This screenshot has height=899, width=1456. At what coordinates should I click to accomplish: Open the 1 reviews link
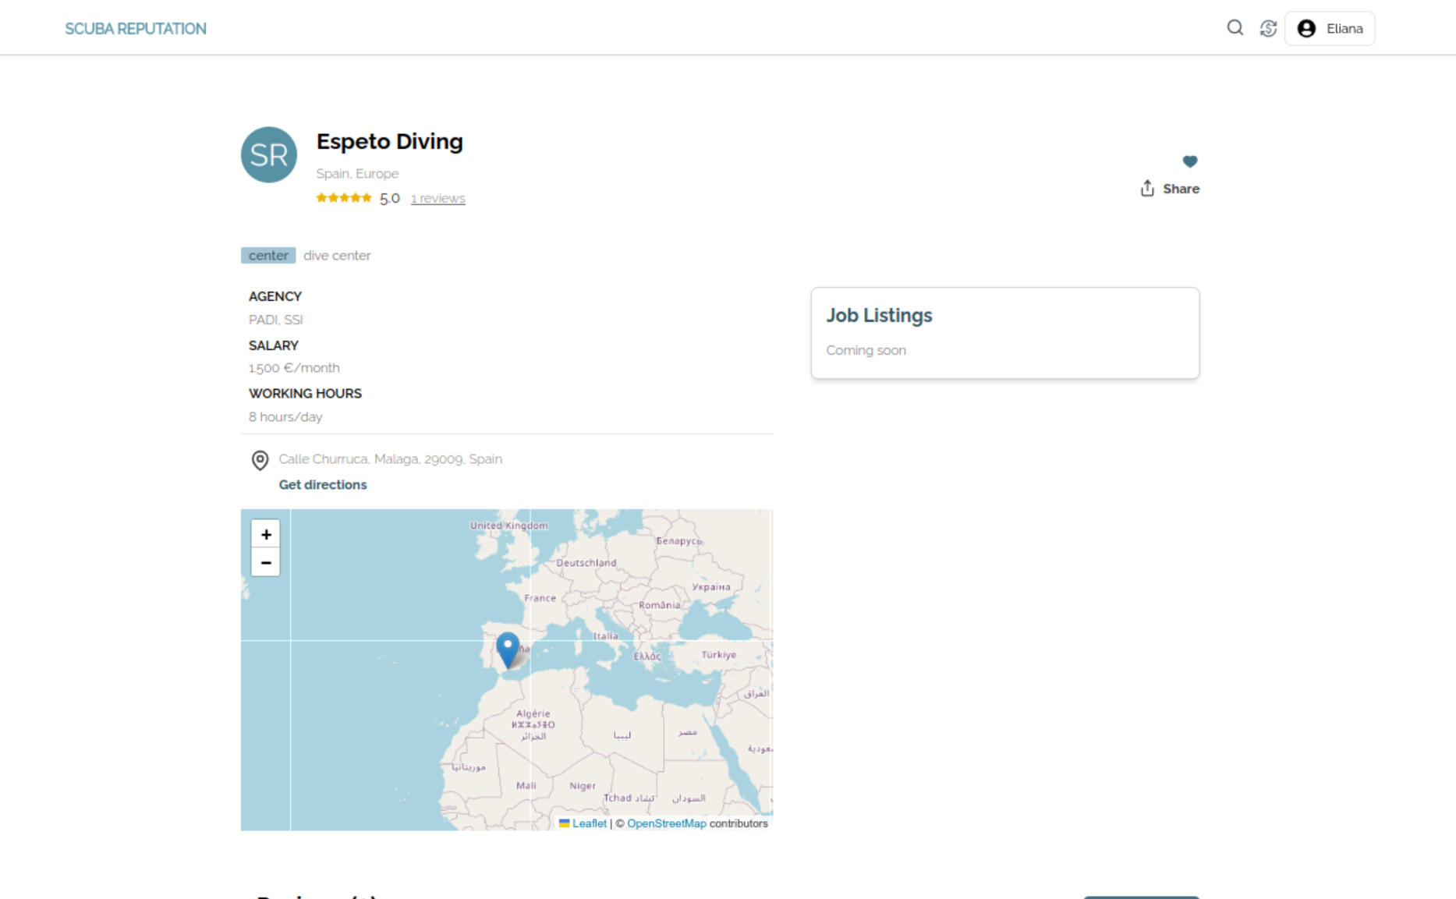438,198
